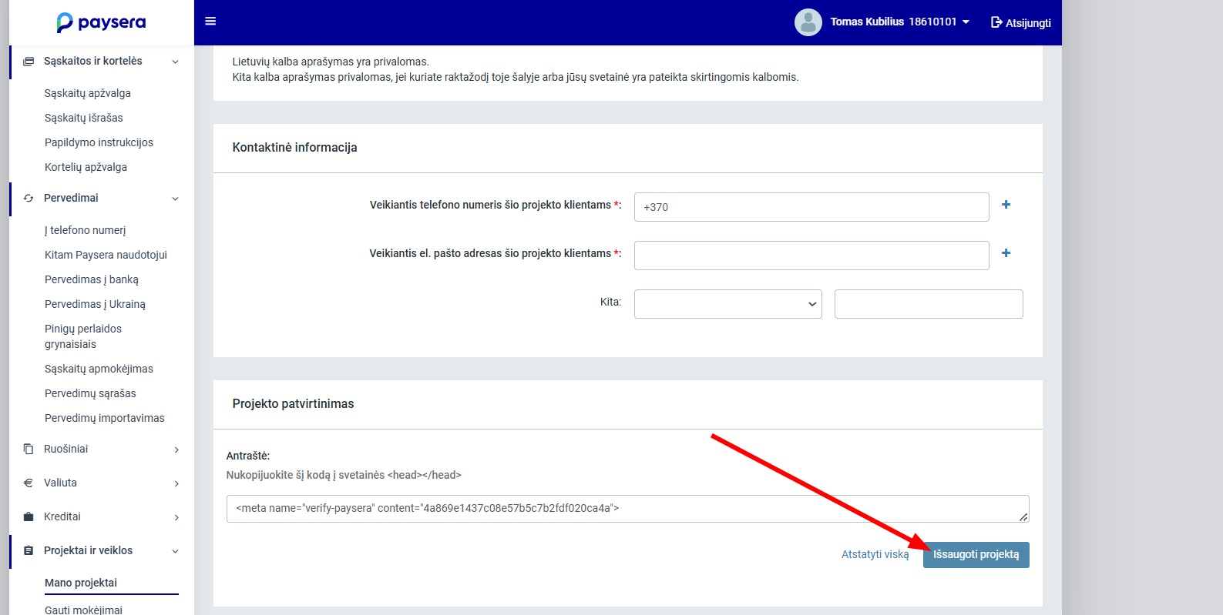1223x615 pixels.
Task: Click the Projekto patvirtinimas heading
Action: [293, 403]
